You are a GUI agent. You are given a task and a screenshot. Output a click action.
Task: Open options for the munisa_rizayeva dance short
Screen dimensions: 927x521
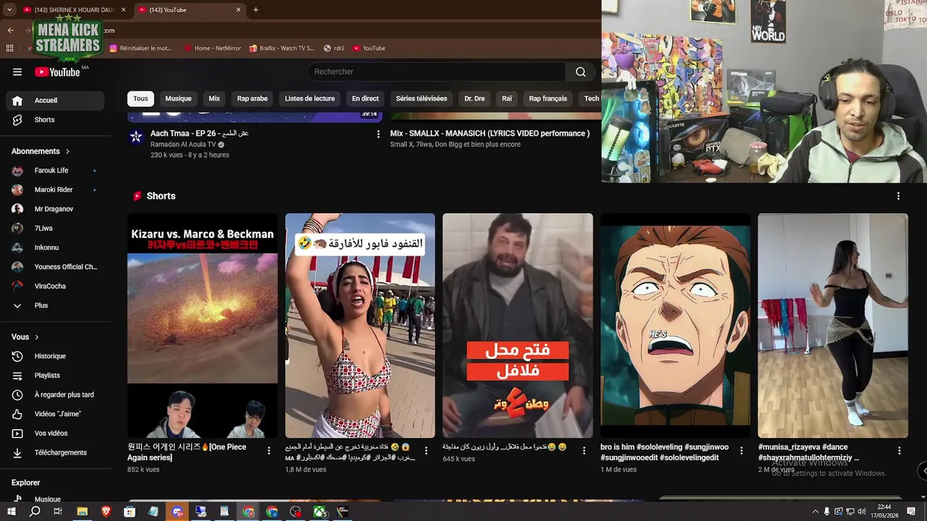tap(899, 450)
